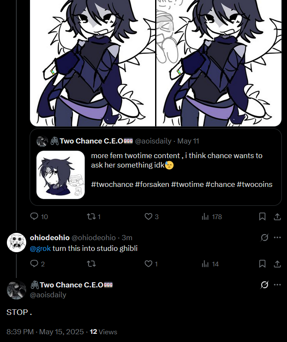This screenshot has width=287, height=342.
Task: Bookmark ohiodeohio's comment
Action: pos(262,264)
